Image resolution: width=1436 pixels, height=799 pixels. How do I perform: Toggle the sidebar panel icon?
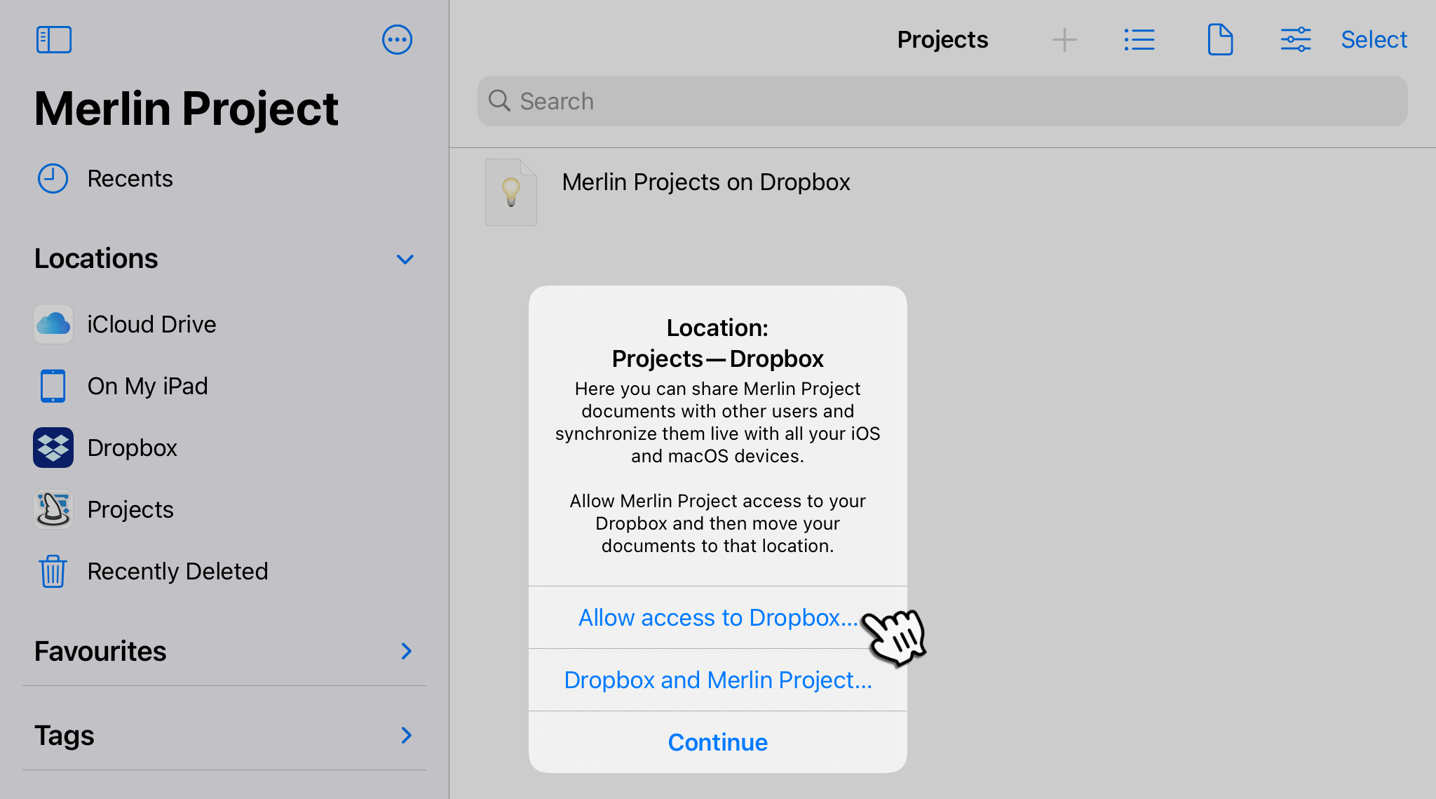point(54,40)
